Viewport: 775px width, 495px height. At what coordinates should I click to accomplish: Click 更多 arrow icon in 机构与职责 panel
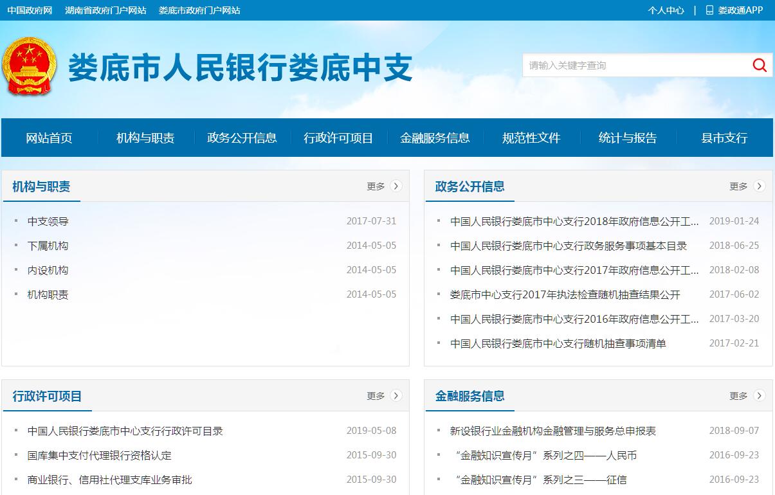pos(396,186)
